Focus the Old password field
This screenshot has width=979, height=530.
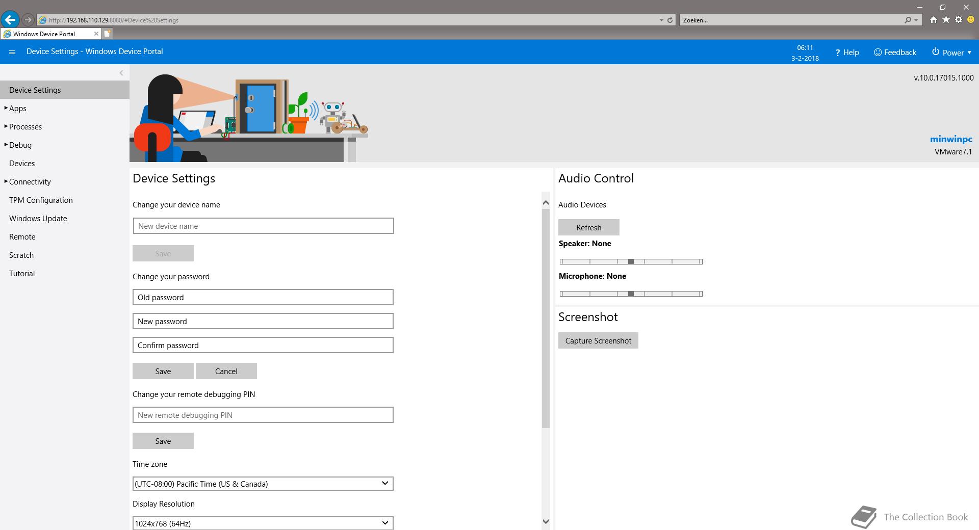coord(263,297)
